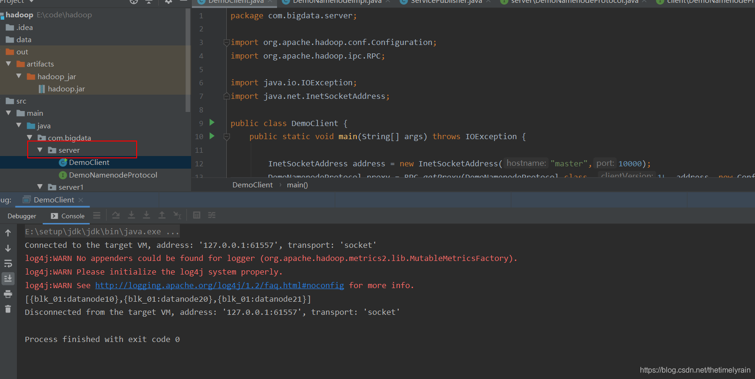Image resolution: width=755 pixels, height=379 pixels.
Task: Click DemoNamenodeProtocol interface icon in tree
Action: click(63, 175)
